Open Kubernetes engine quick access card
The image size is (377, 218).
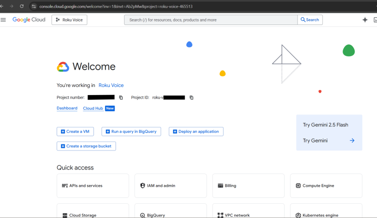[326, 211]
